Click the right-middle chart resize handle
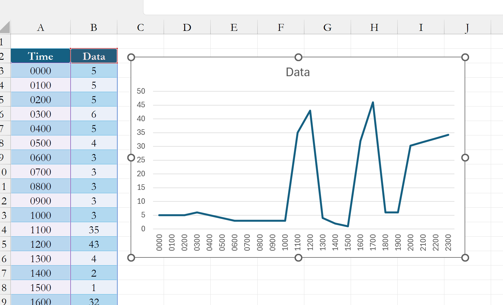The image size is (503, 305). pos(465,158)
